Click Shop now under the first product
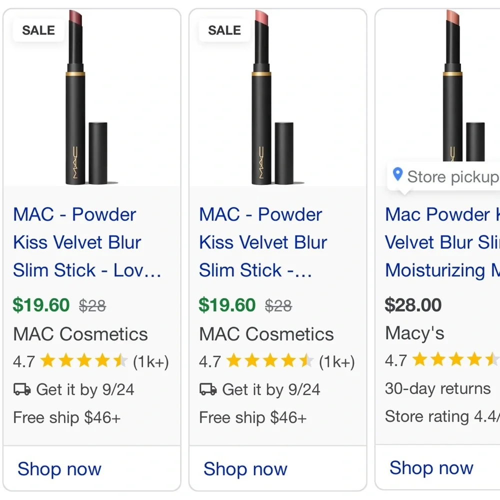Image resolution: width=500 pixels, height=500 pixels. 59,469
